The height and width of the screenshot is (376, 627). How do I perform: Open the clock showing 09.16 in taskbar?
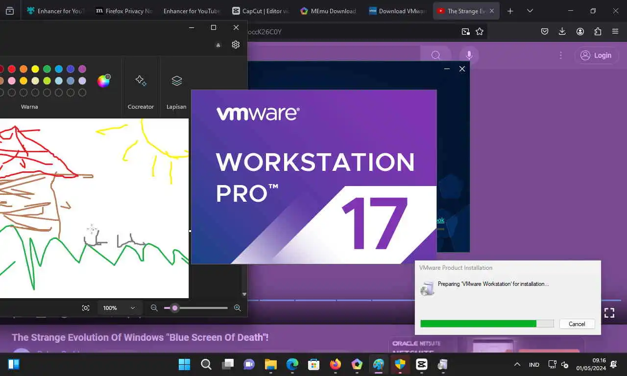pos(591,364)
